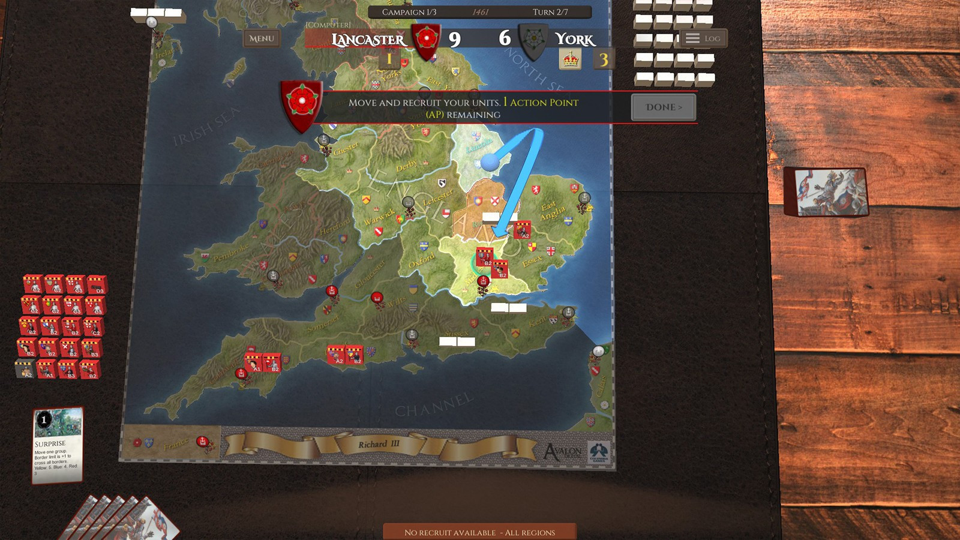Select the grey A2 block in the recruit pool
The image size is (960, 540).
coord(24,369)
